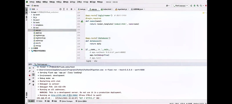
Task: Open the warning indicator in editor corner
Action: coord(204,13)
